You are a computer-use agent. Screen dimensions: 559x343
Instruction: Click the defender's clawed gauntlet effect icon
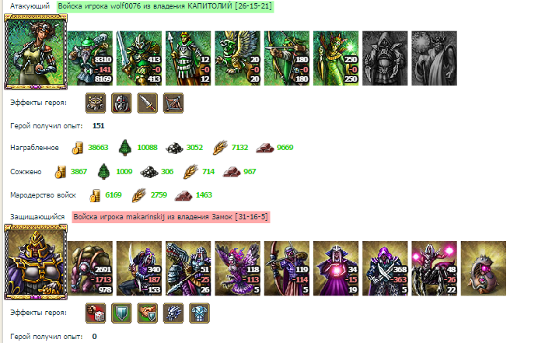click(173, 313)
